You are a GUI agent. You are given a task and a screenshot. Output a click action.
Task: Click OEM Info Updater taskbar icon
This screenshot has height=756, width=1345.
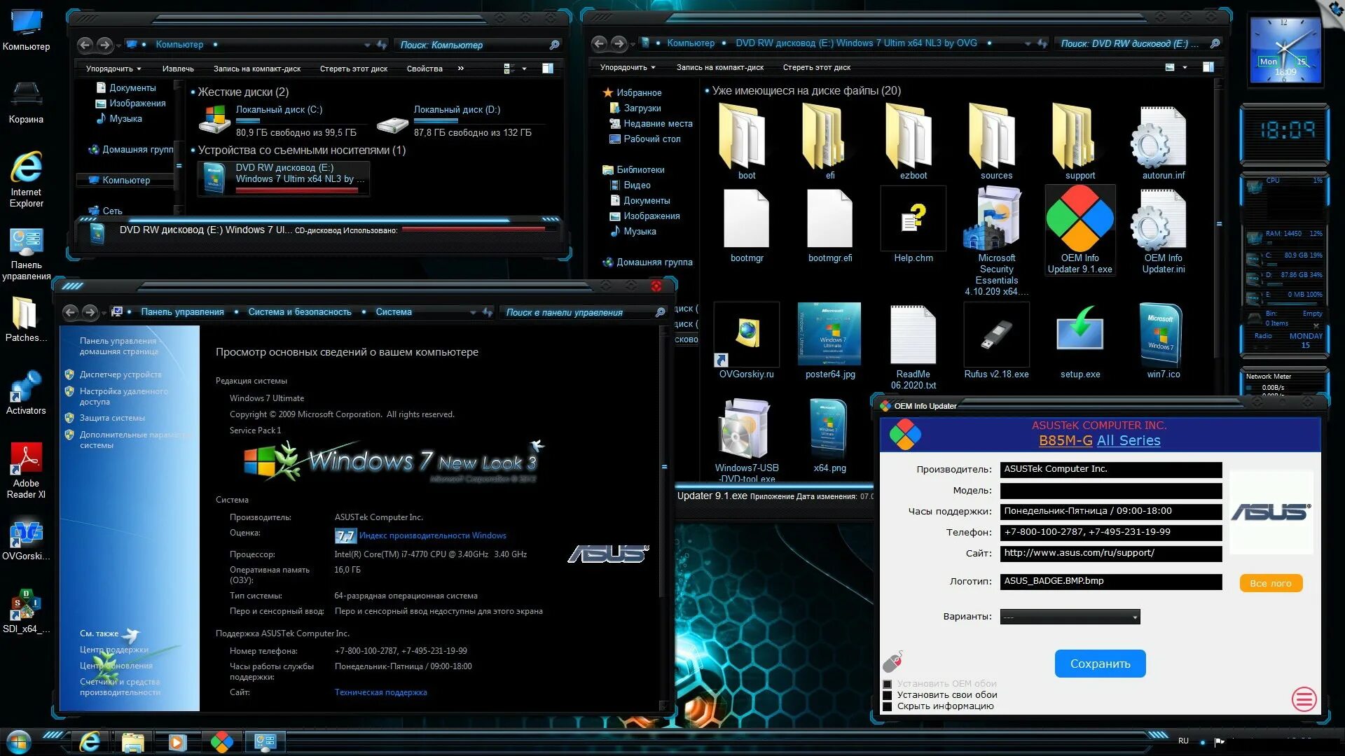(x=221, y=741)
